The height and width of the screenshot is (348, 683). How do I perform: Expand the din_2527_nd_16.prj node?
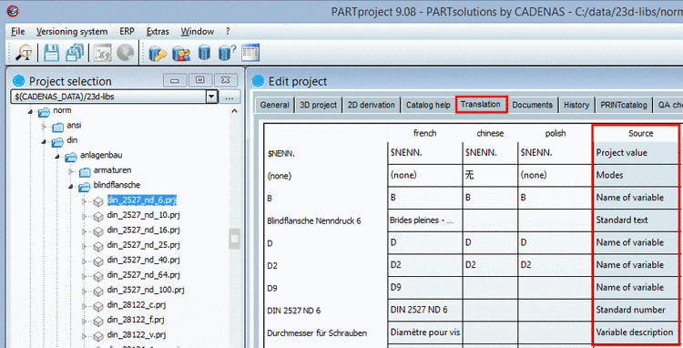coord(85,231)
